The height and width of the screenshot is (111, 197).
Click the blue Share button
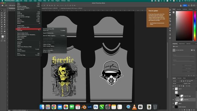tap(185, 6)
